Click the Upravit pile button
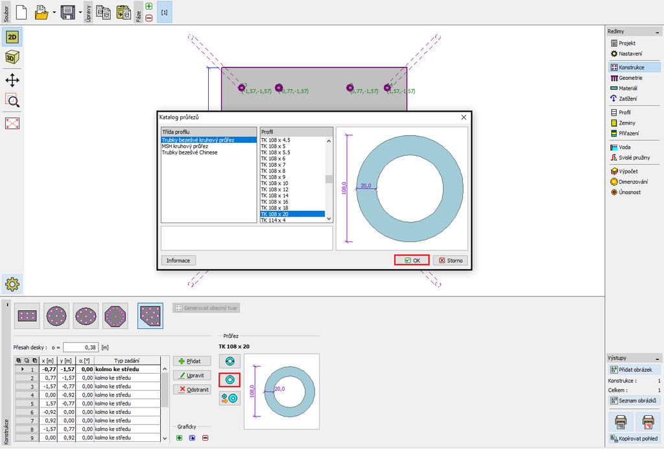Image resolution: width=664 pixels, height=449 pixels. (x=192, y=375)
